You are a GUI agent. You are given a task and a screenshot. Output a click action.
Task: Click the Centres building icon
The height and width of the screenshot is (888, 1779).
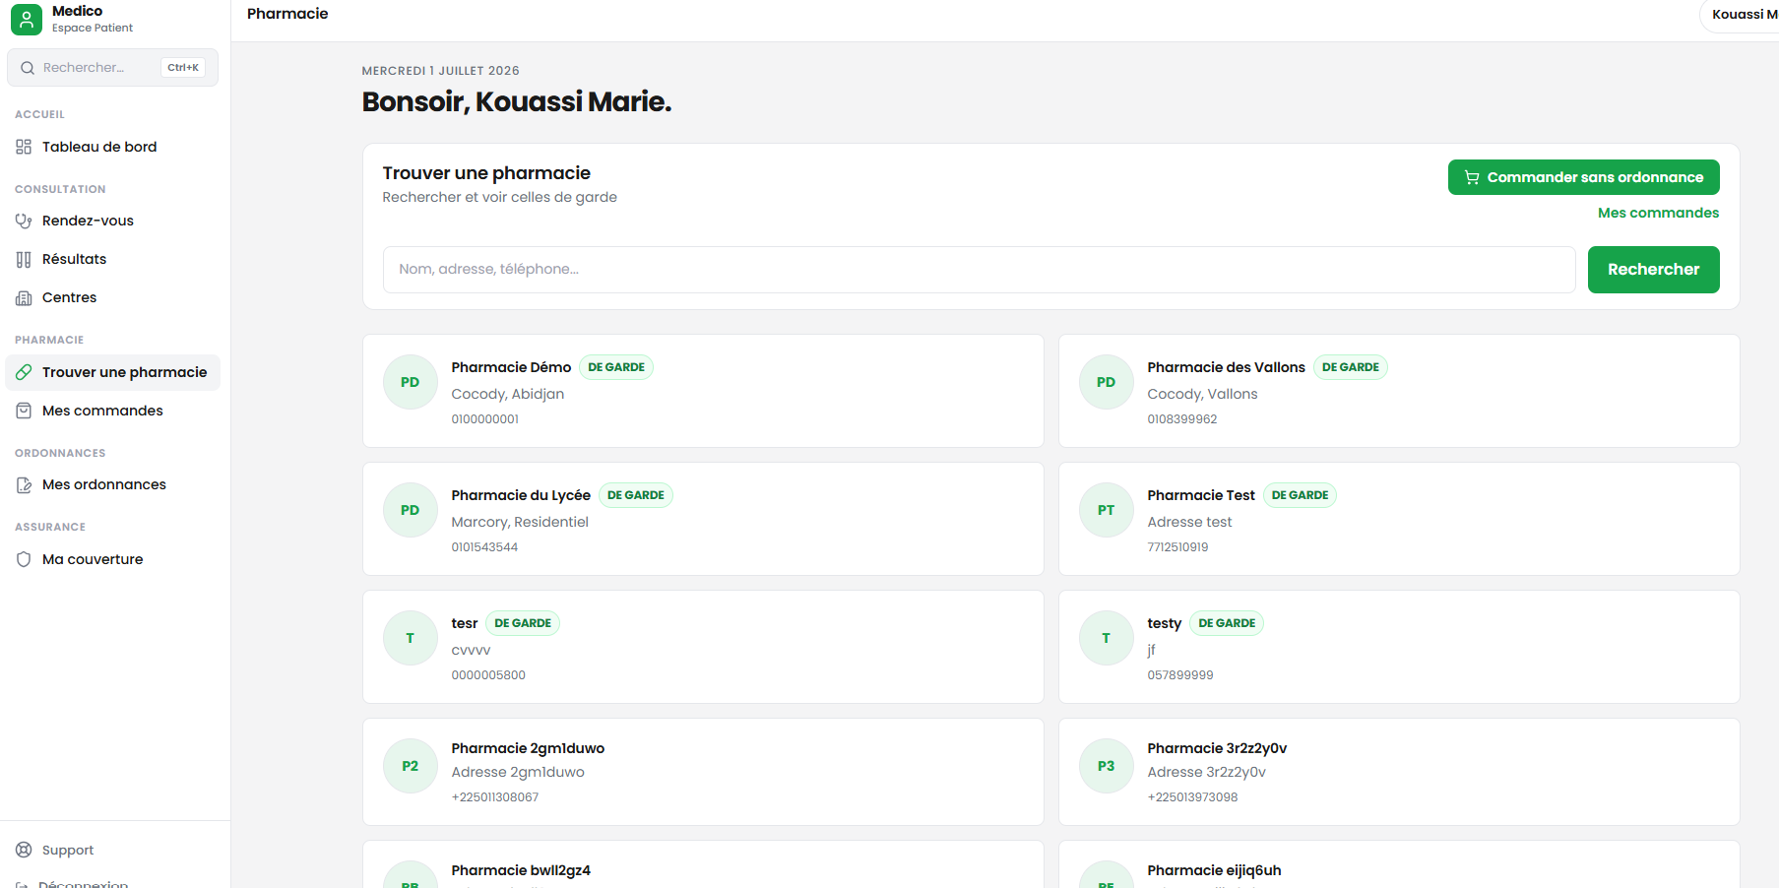[24, 297]
